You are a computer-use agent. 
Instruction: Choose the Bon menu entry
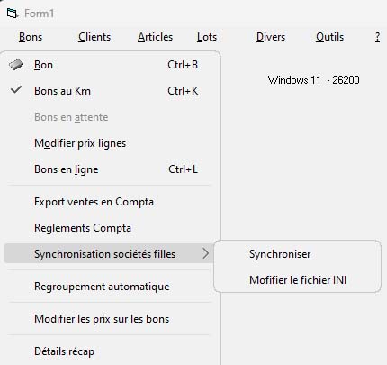pos(108,65)
